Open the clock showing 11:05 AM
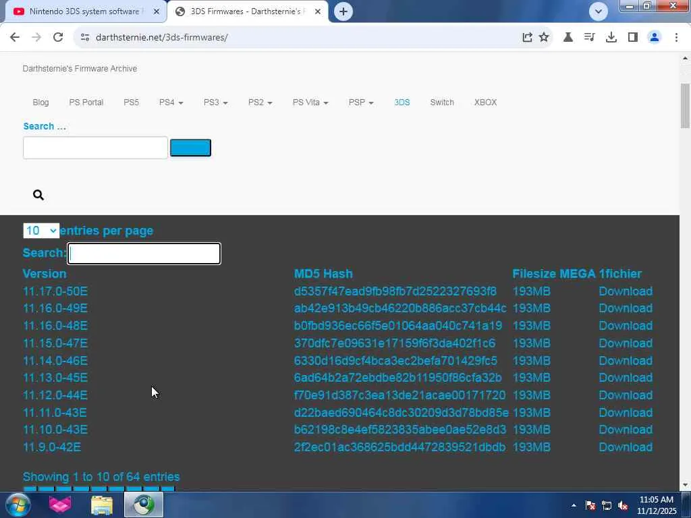691x518 pixels. coord(656,505)
